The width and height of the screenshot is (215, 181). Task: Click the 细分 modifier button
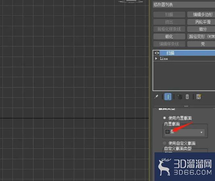(201, 29)
